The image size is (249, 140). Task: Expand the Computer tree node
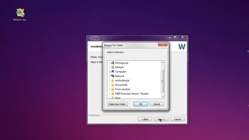(x=110, y=72)
